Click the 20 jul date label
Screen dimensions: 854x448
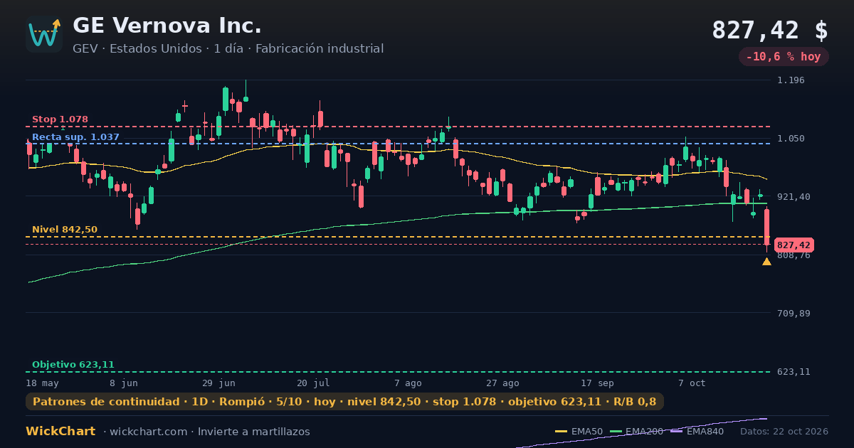point(313,383)
